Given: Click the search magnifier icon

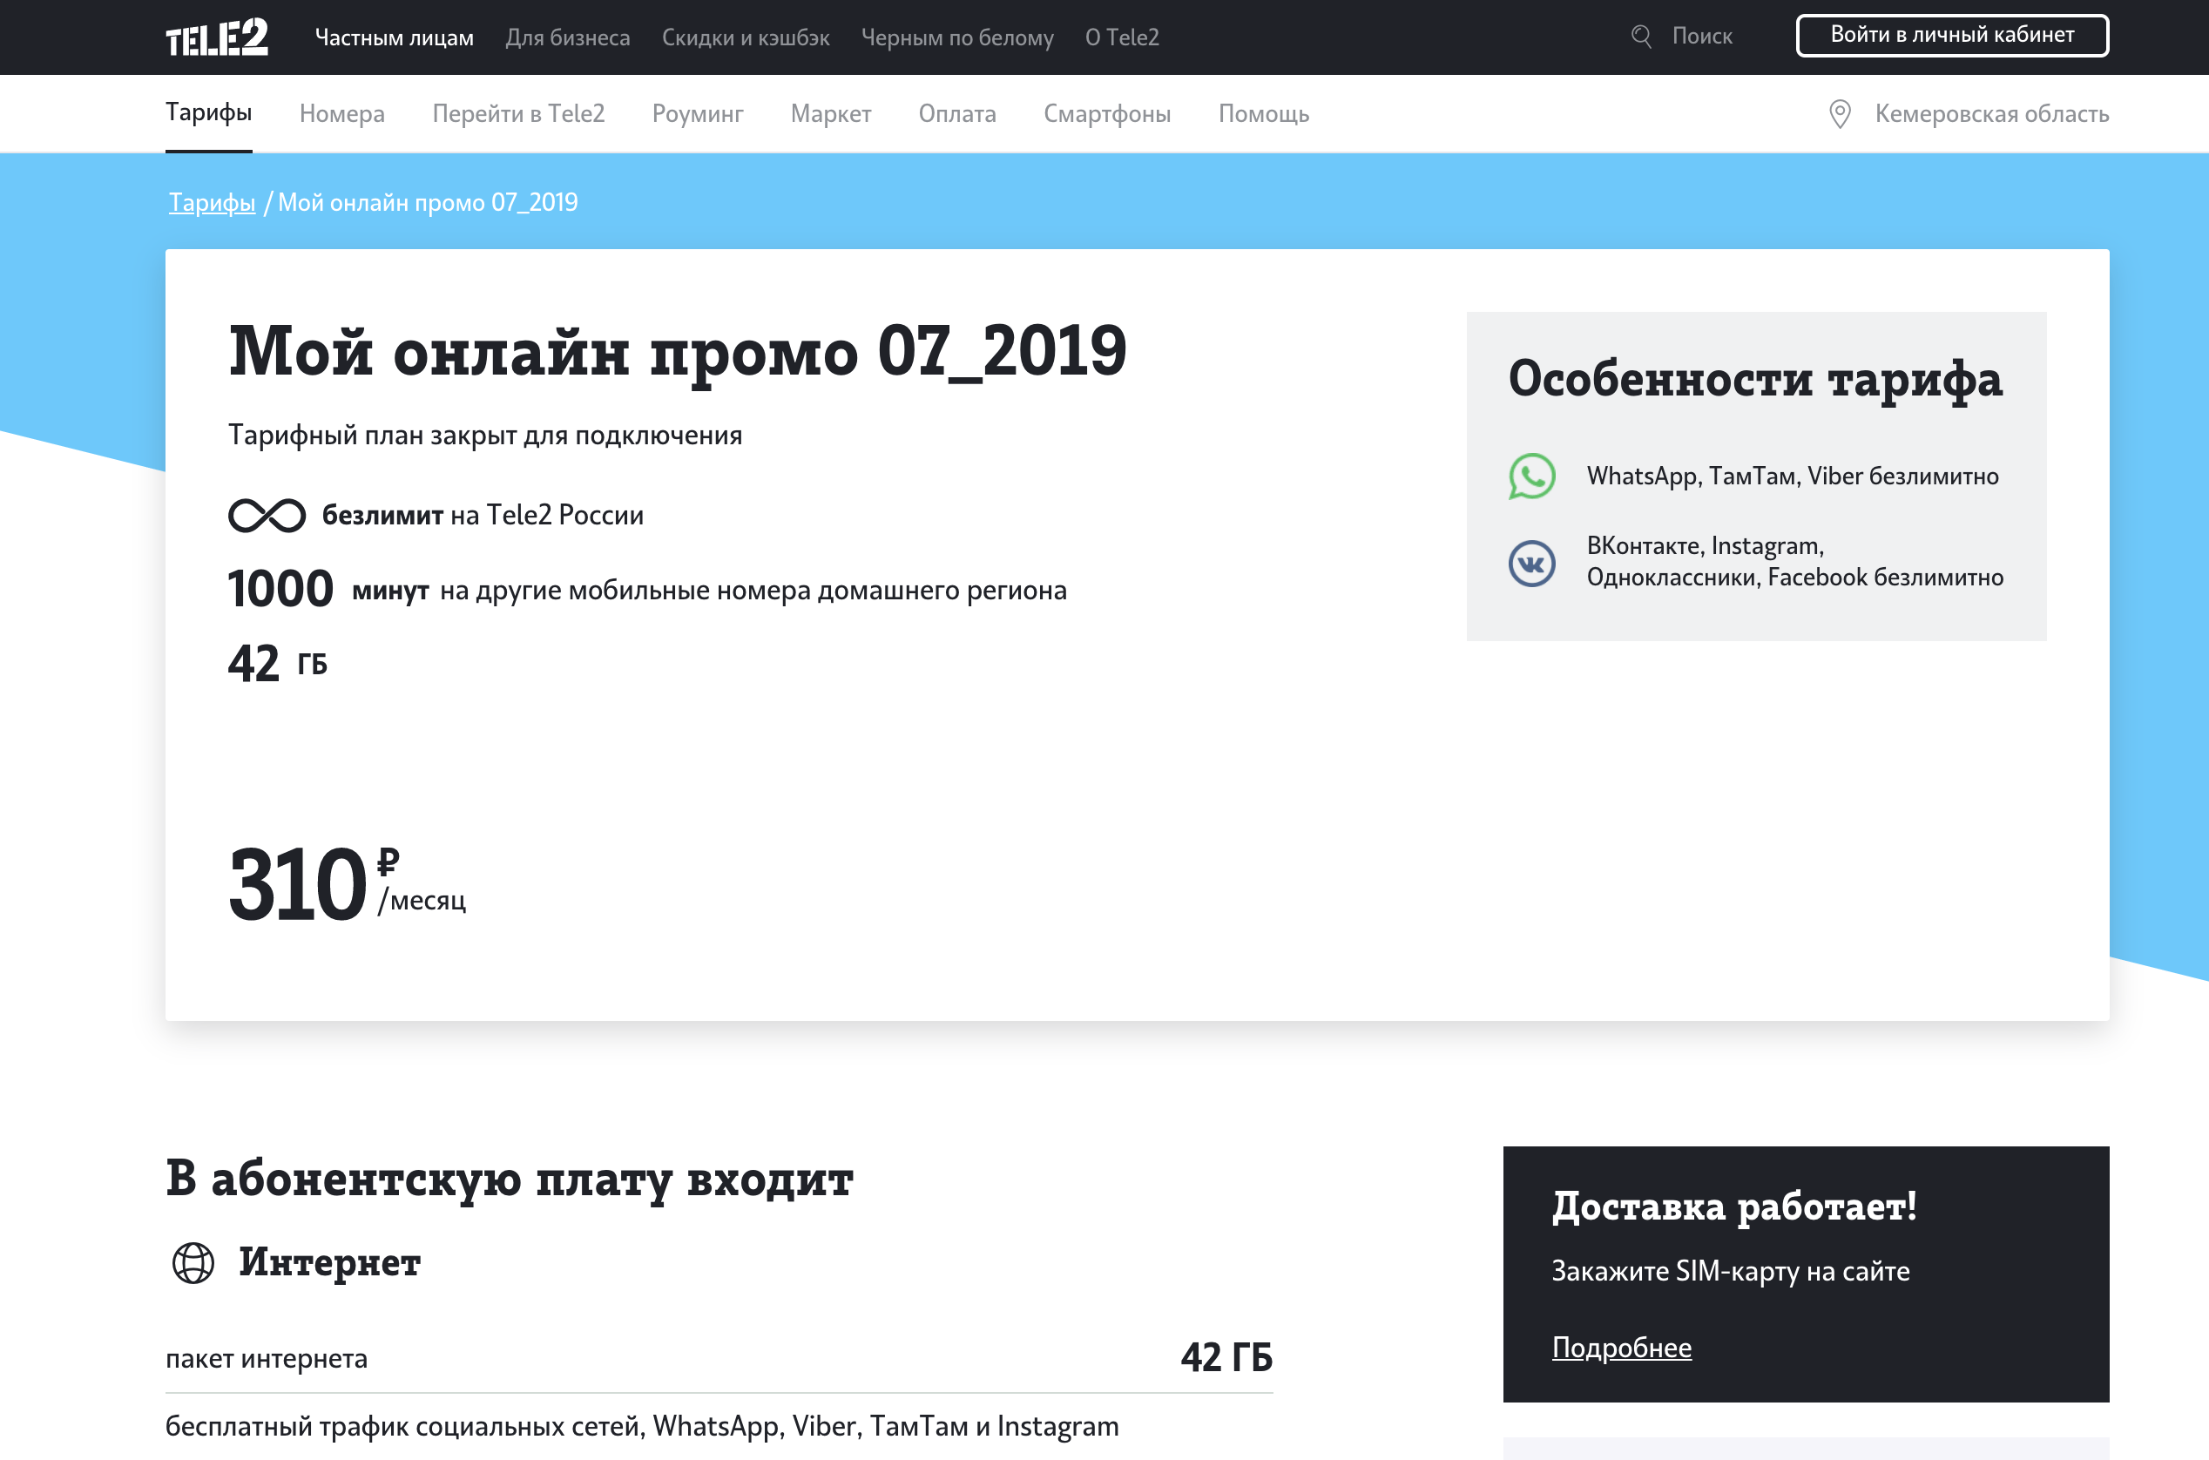Looking at the screenshot, I should [1641, 37].
